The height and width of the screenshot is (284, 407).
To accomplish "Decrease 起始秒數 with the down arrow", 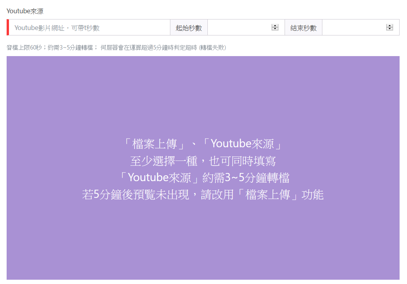I will (x=275, y=29).
